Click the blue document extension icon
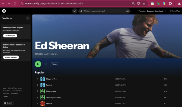The width and height of the screenshot is (182, 107). tap(164, 3)
